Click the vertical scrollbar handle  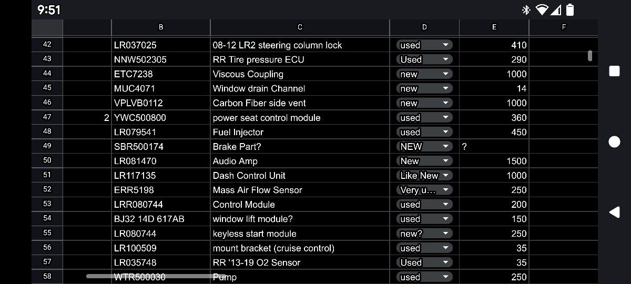[x=590, y=56]
